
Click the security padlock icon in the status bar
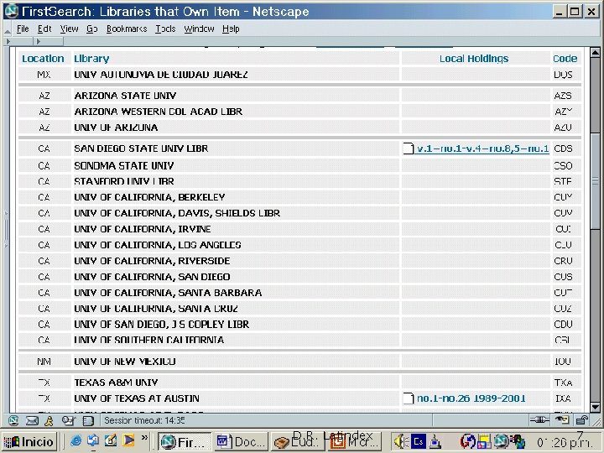(x=582, y=420)
